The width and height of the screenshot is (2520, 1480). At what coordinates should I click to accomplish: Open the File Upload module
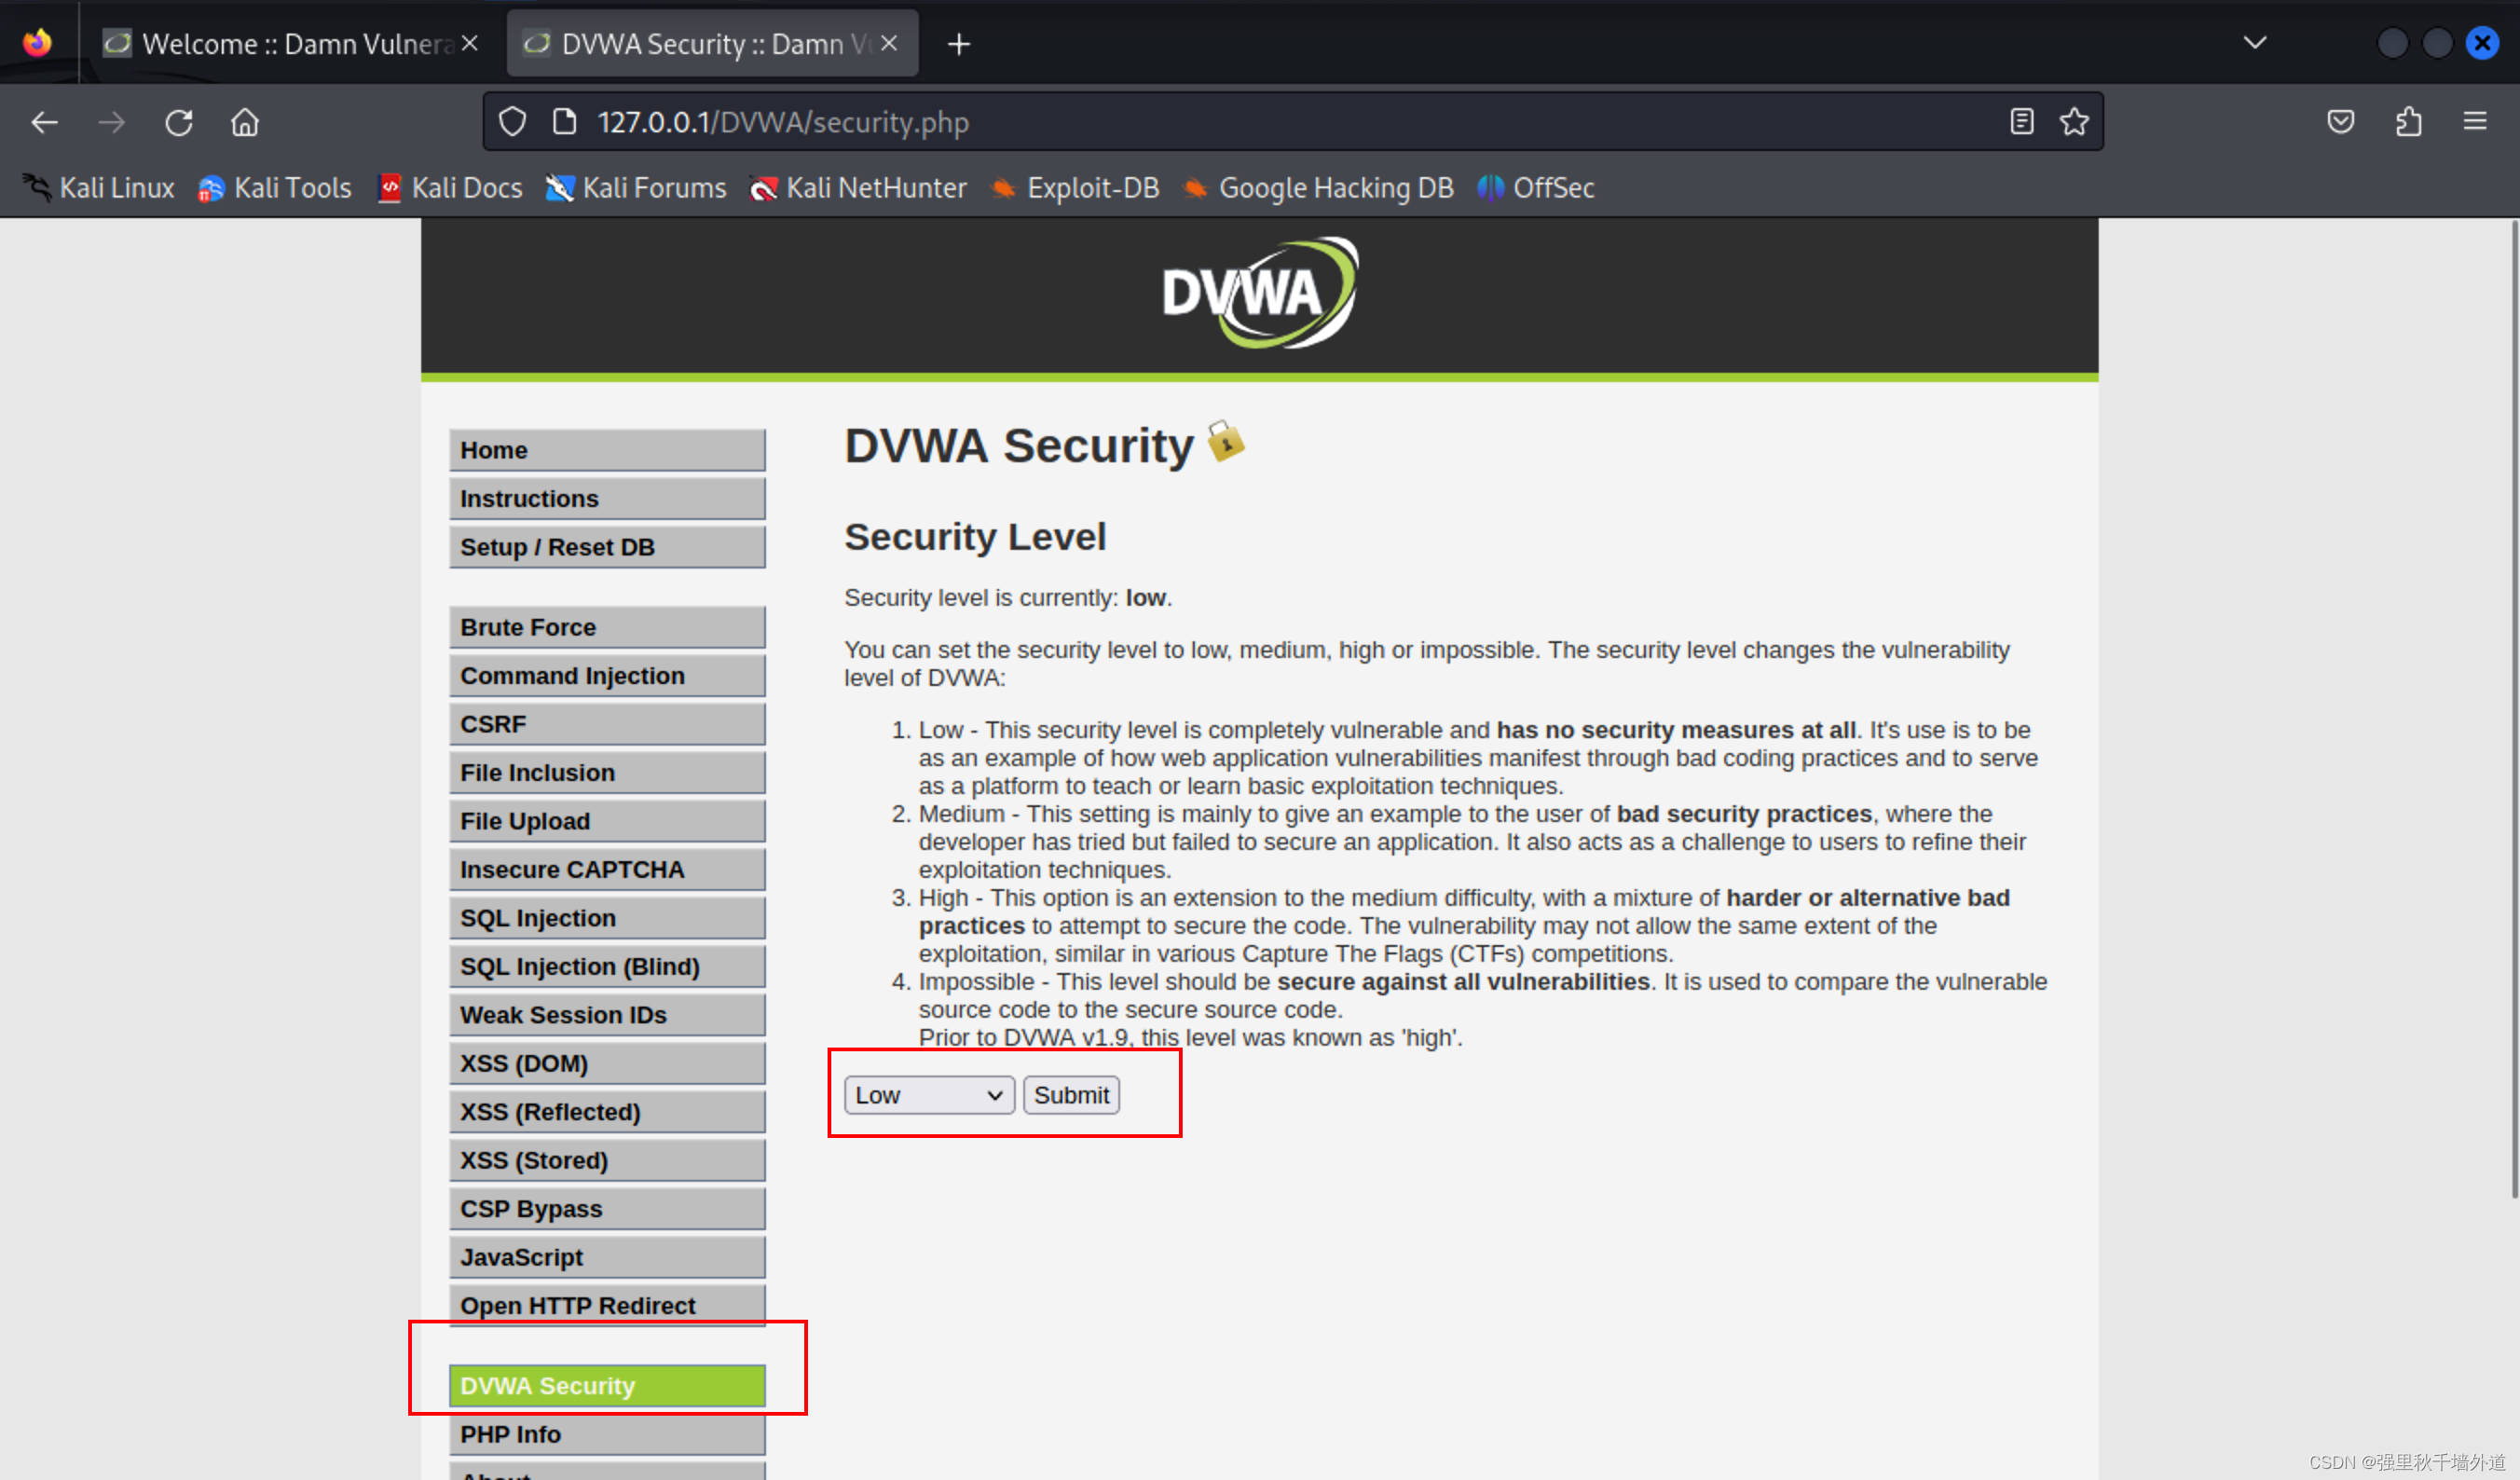607,821
